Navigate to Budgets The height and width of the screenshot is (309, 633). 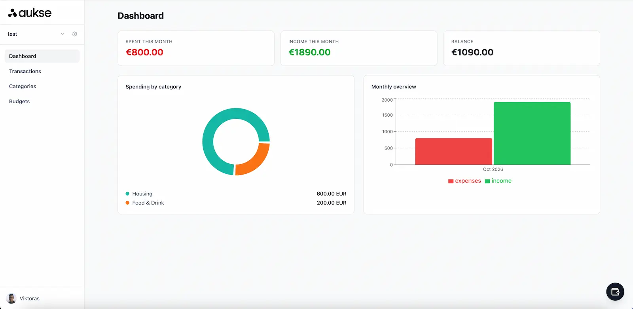coord(42,101)
